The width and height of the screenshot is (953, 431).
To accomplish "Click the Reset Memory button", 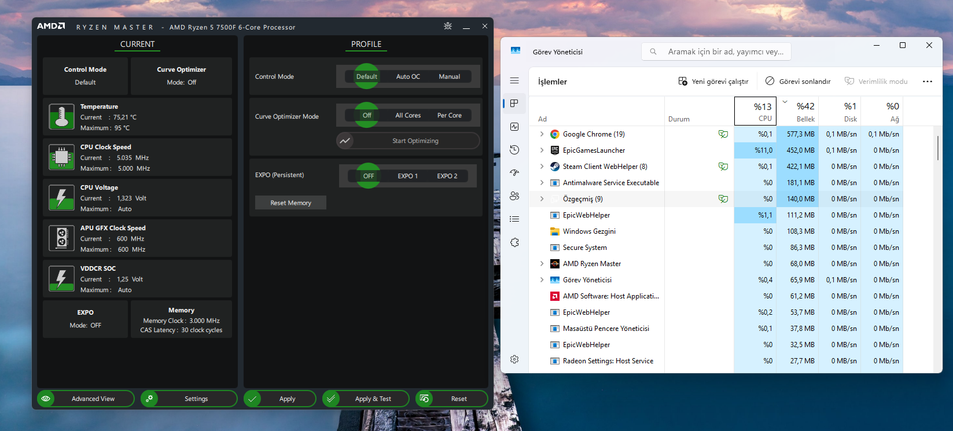I will [x=290, y=202].
